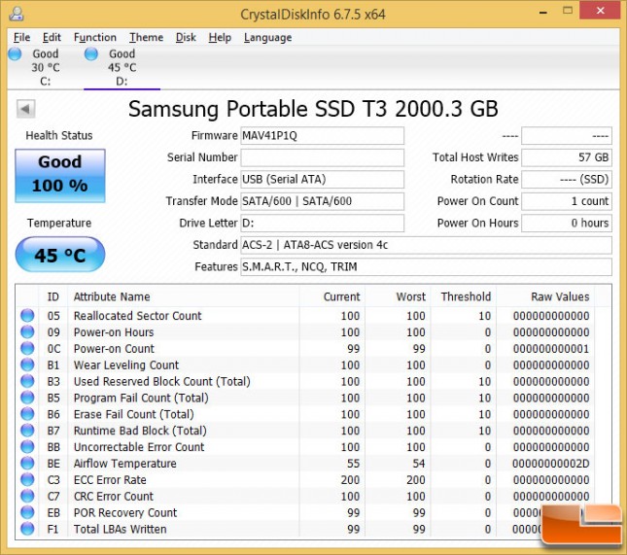Click the Standard field ACS-2 | ATA8-ACS
The image size is (627, 555).
(426, 245)
